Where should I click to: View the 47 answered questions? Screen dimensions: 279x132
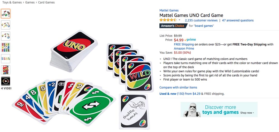pos(238,20)
